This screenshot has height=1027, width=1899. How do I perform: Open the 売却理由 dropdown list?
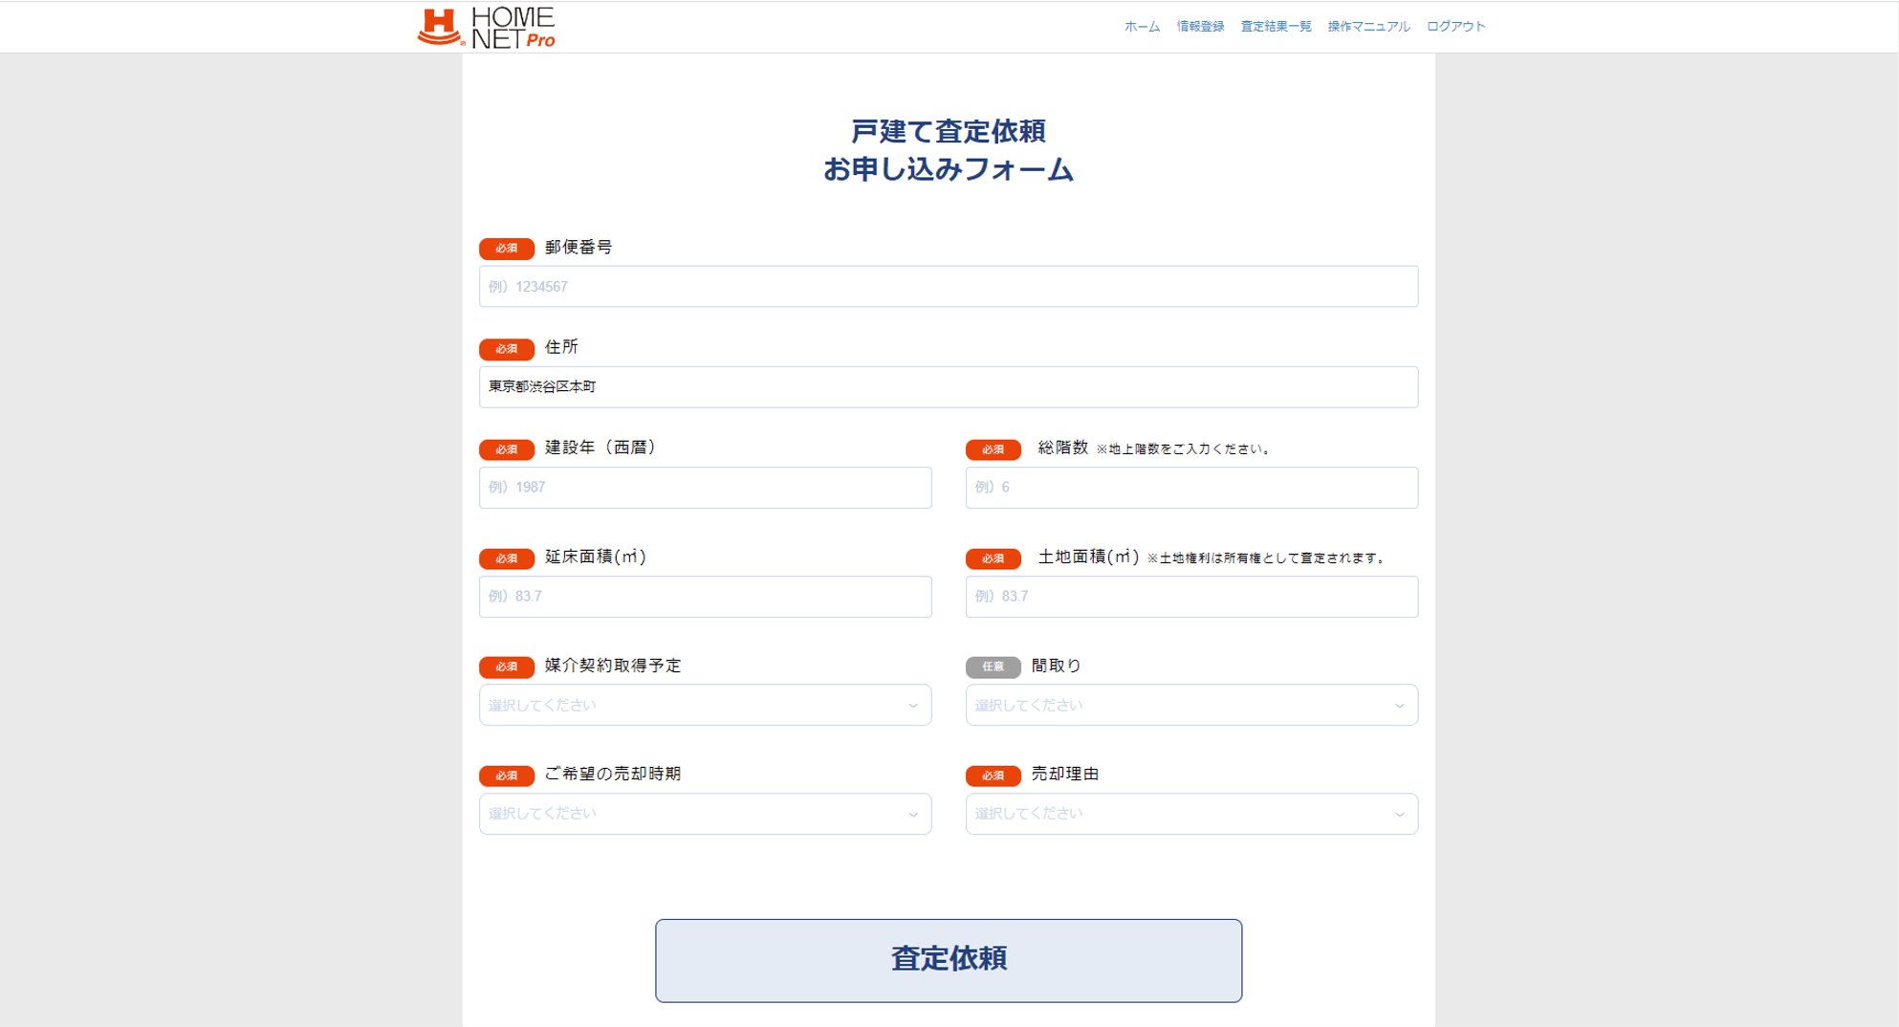pyautogui.click(x=1190, y=814)
